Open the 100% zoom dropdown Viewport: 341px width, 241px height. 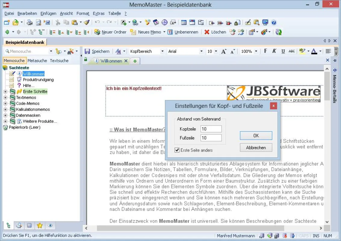click(x=256, y=52)
